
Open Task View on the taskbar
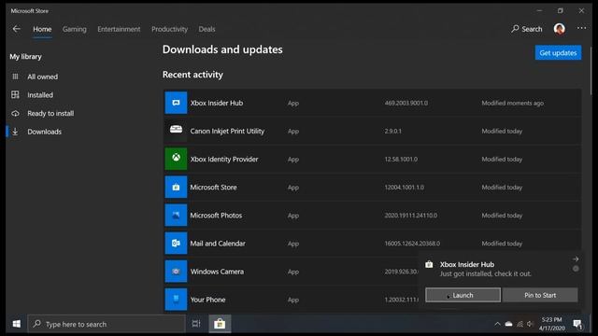196,324
